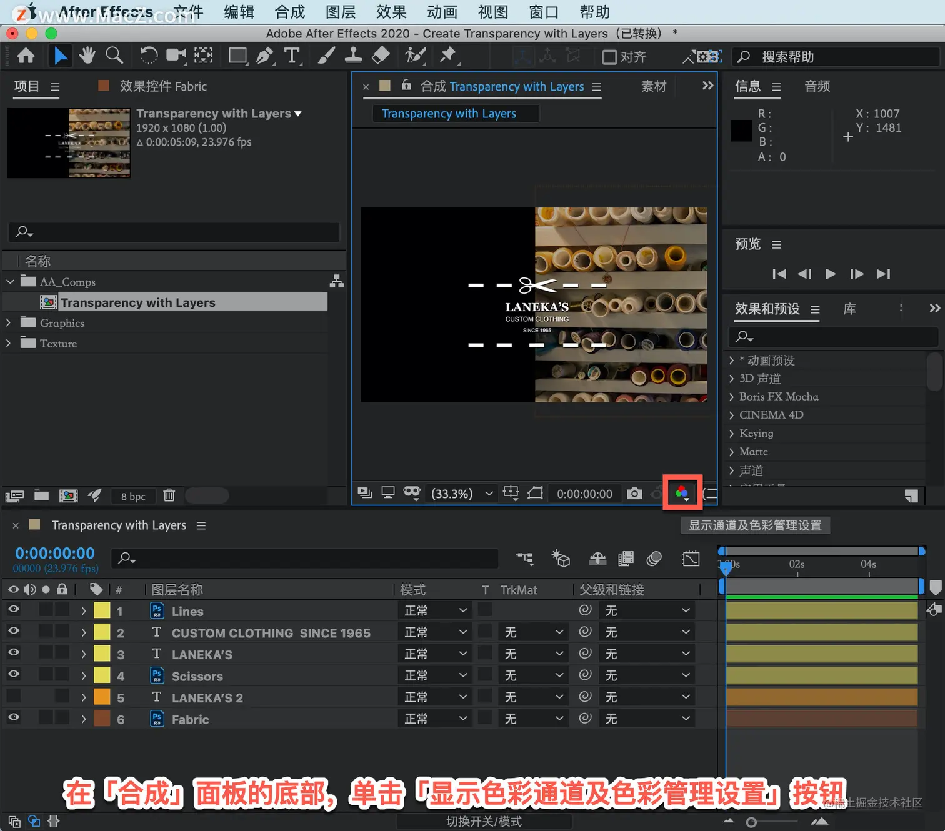The image size is (945, 831).
Task: Select the Eraser tool
Action: (x=381, y=56)
